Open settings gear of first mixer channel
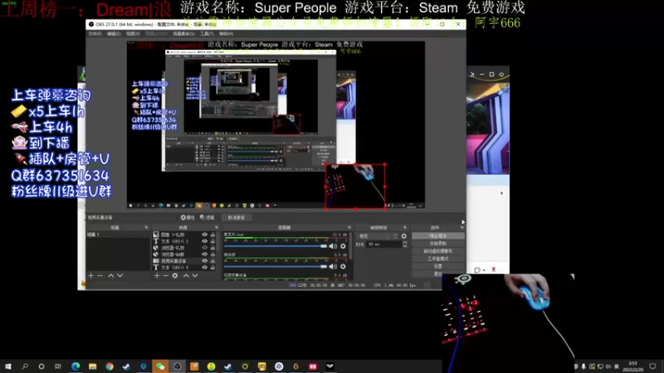 click(343, 246)
